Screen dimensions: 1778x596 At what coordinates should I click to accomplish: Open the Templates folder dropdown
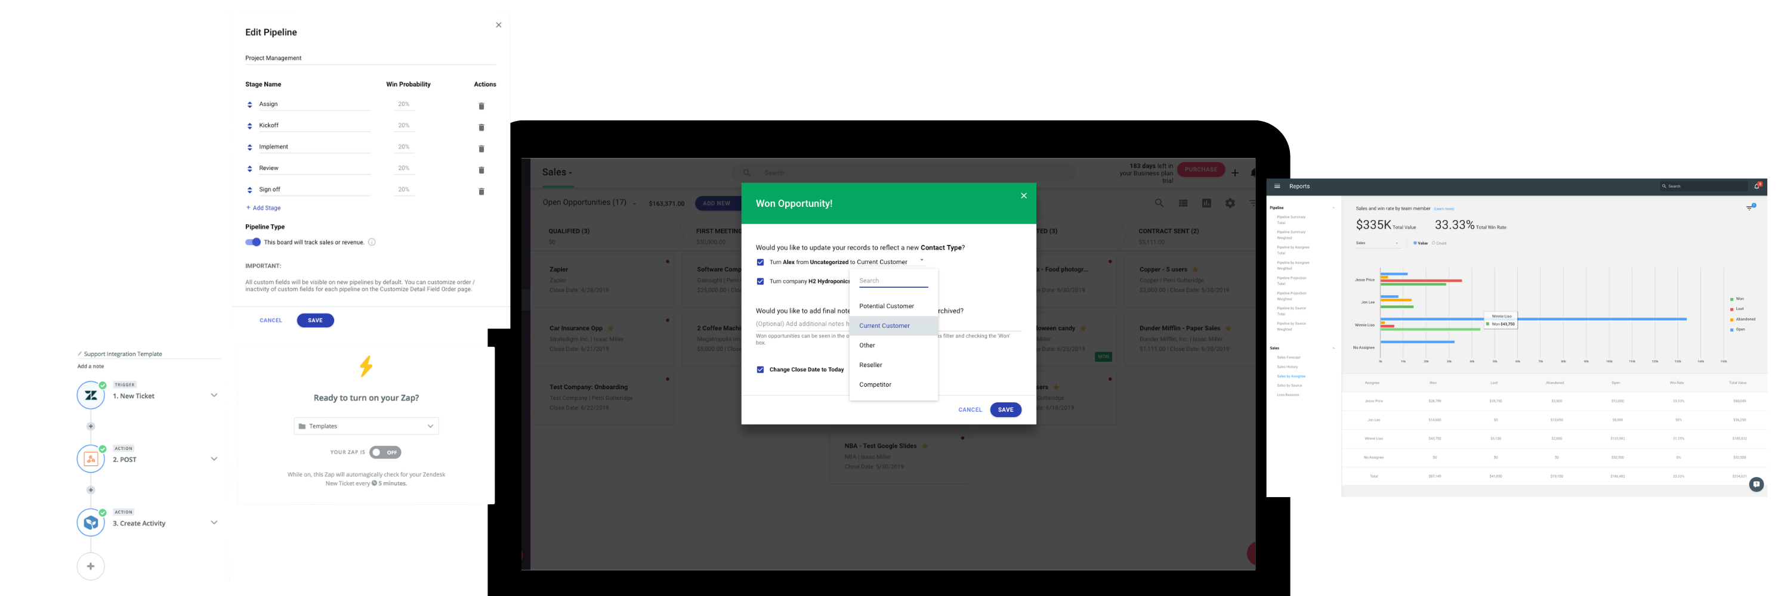coord(366,426)
